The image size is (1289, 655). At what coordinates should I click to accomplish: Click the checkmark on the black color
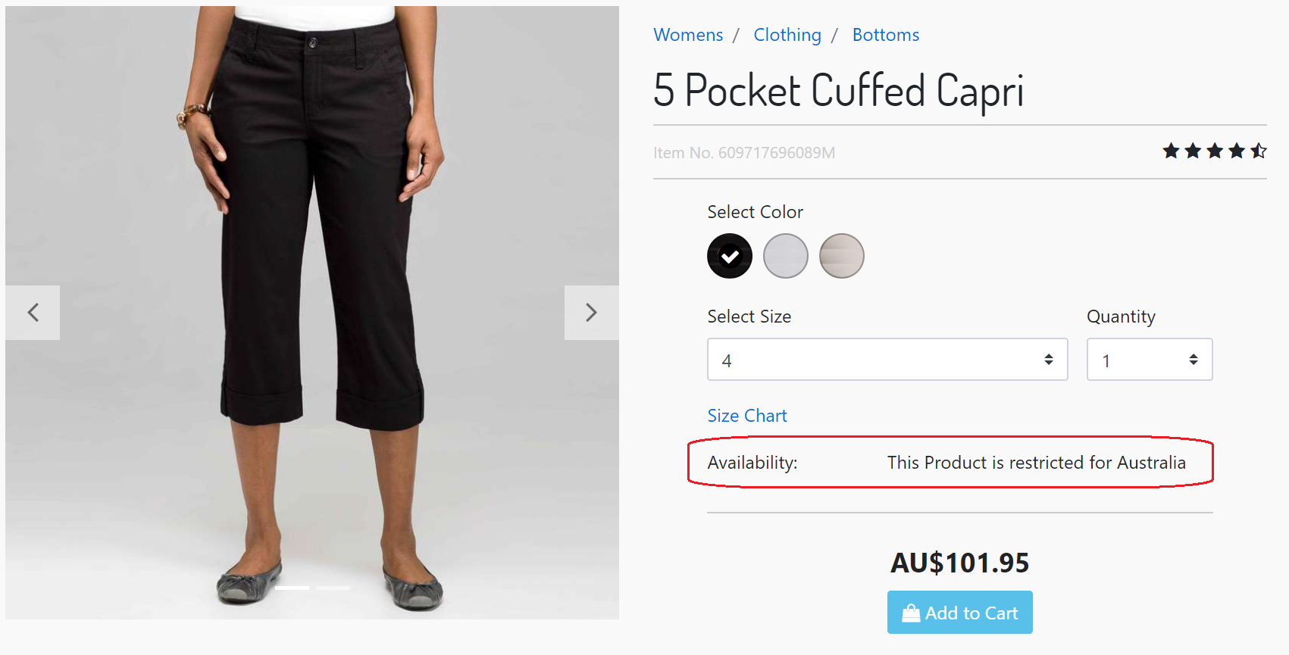pyautogui.click(x=730, y=257)
